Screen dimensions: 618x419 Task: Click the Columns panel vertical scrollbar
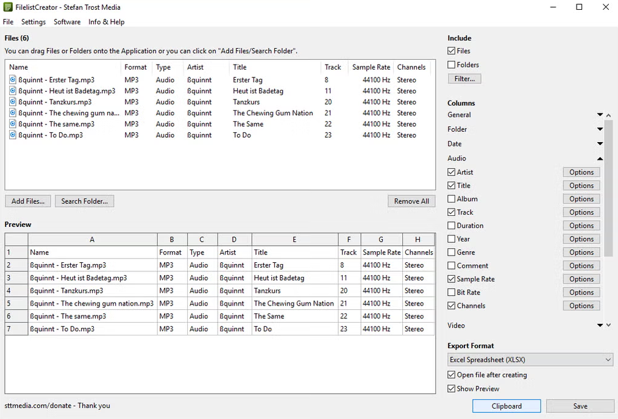coord(608,188)
